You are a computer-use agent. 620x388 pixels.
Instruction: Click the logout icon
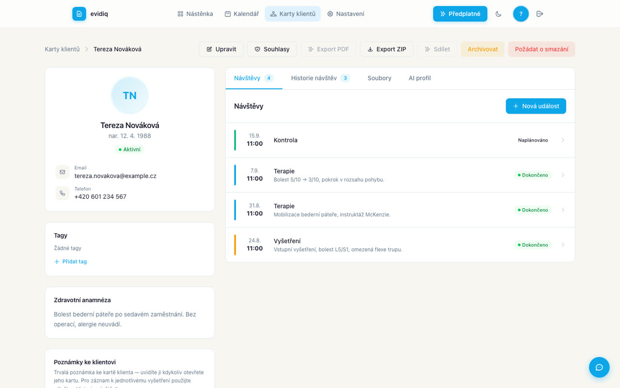pyautogui.click(x=540, y=14)
